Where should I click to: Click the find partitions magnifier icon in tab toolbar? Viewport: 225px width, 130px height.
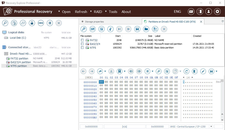click(84, 29)
